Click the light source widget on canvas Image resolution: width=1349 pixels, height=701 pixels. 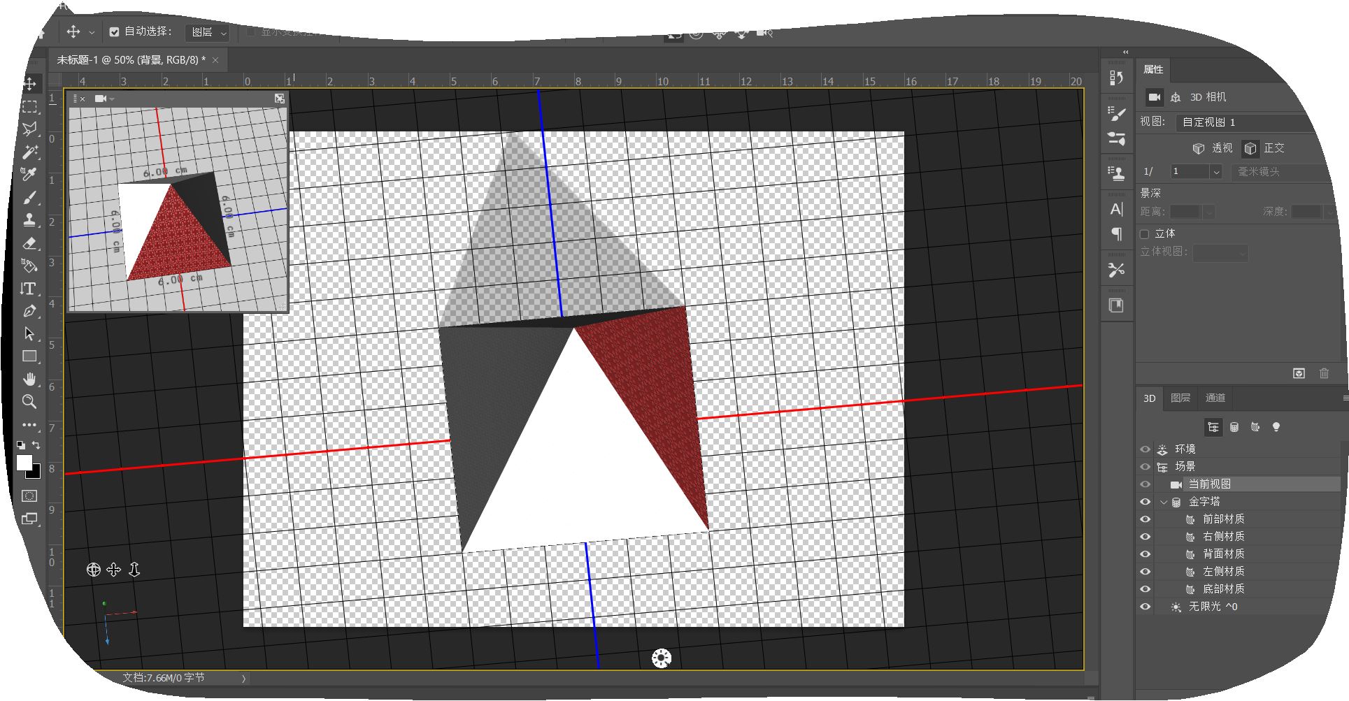tap(662, 658)
